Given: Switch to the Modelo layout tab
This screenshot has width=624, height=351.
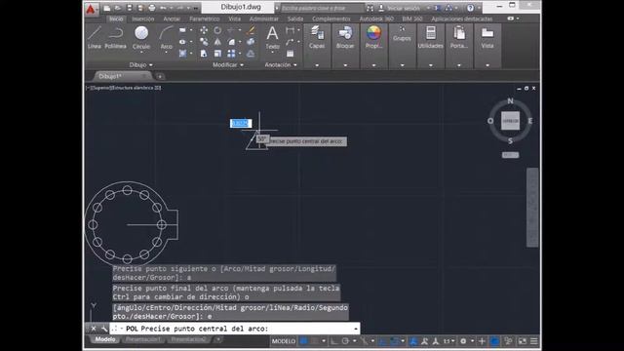Looking at the screenshot, I should point(105,339).
